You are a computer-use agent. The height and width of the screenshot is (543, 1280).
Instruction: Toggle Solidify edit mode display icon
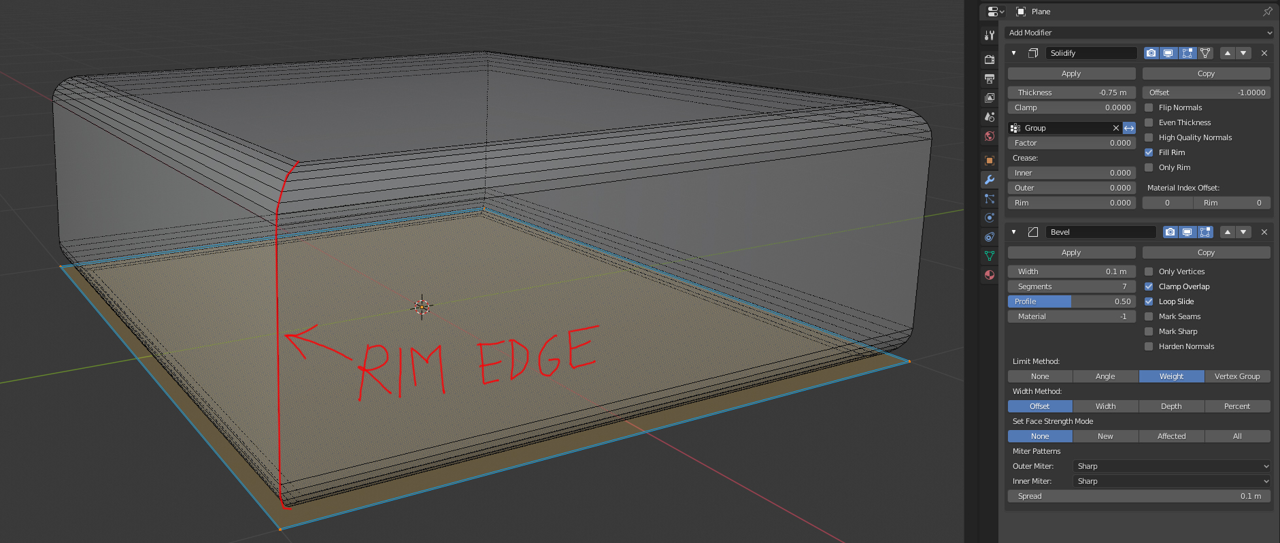[1187, 53]
